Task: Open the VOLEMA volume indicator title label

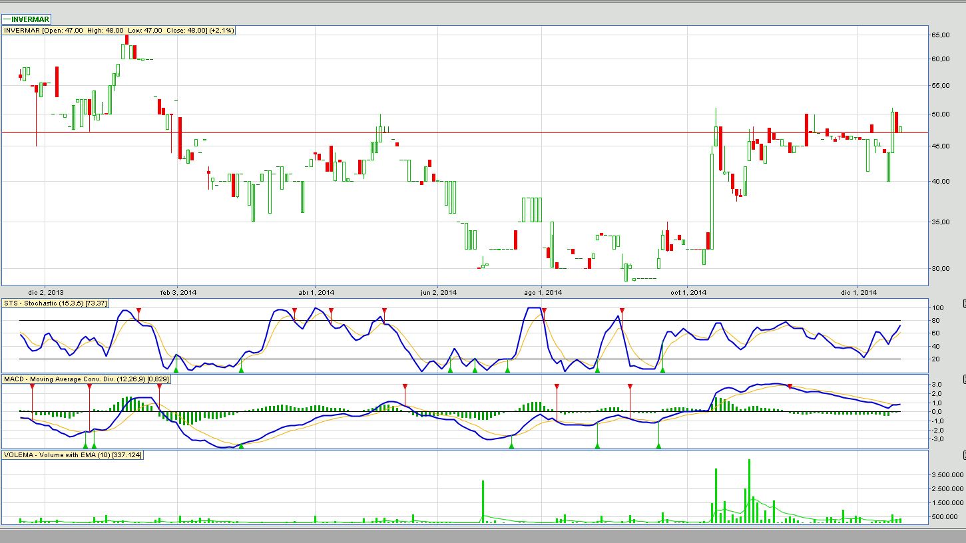Action: [x=73, y=454]
